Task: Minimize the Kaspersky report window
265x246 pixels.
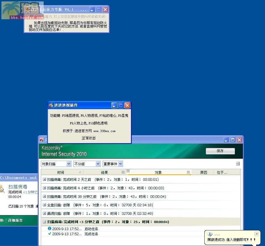Action: click(x=226, y=140)
